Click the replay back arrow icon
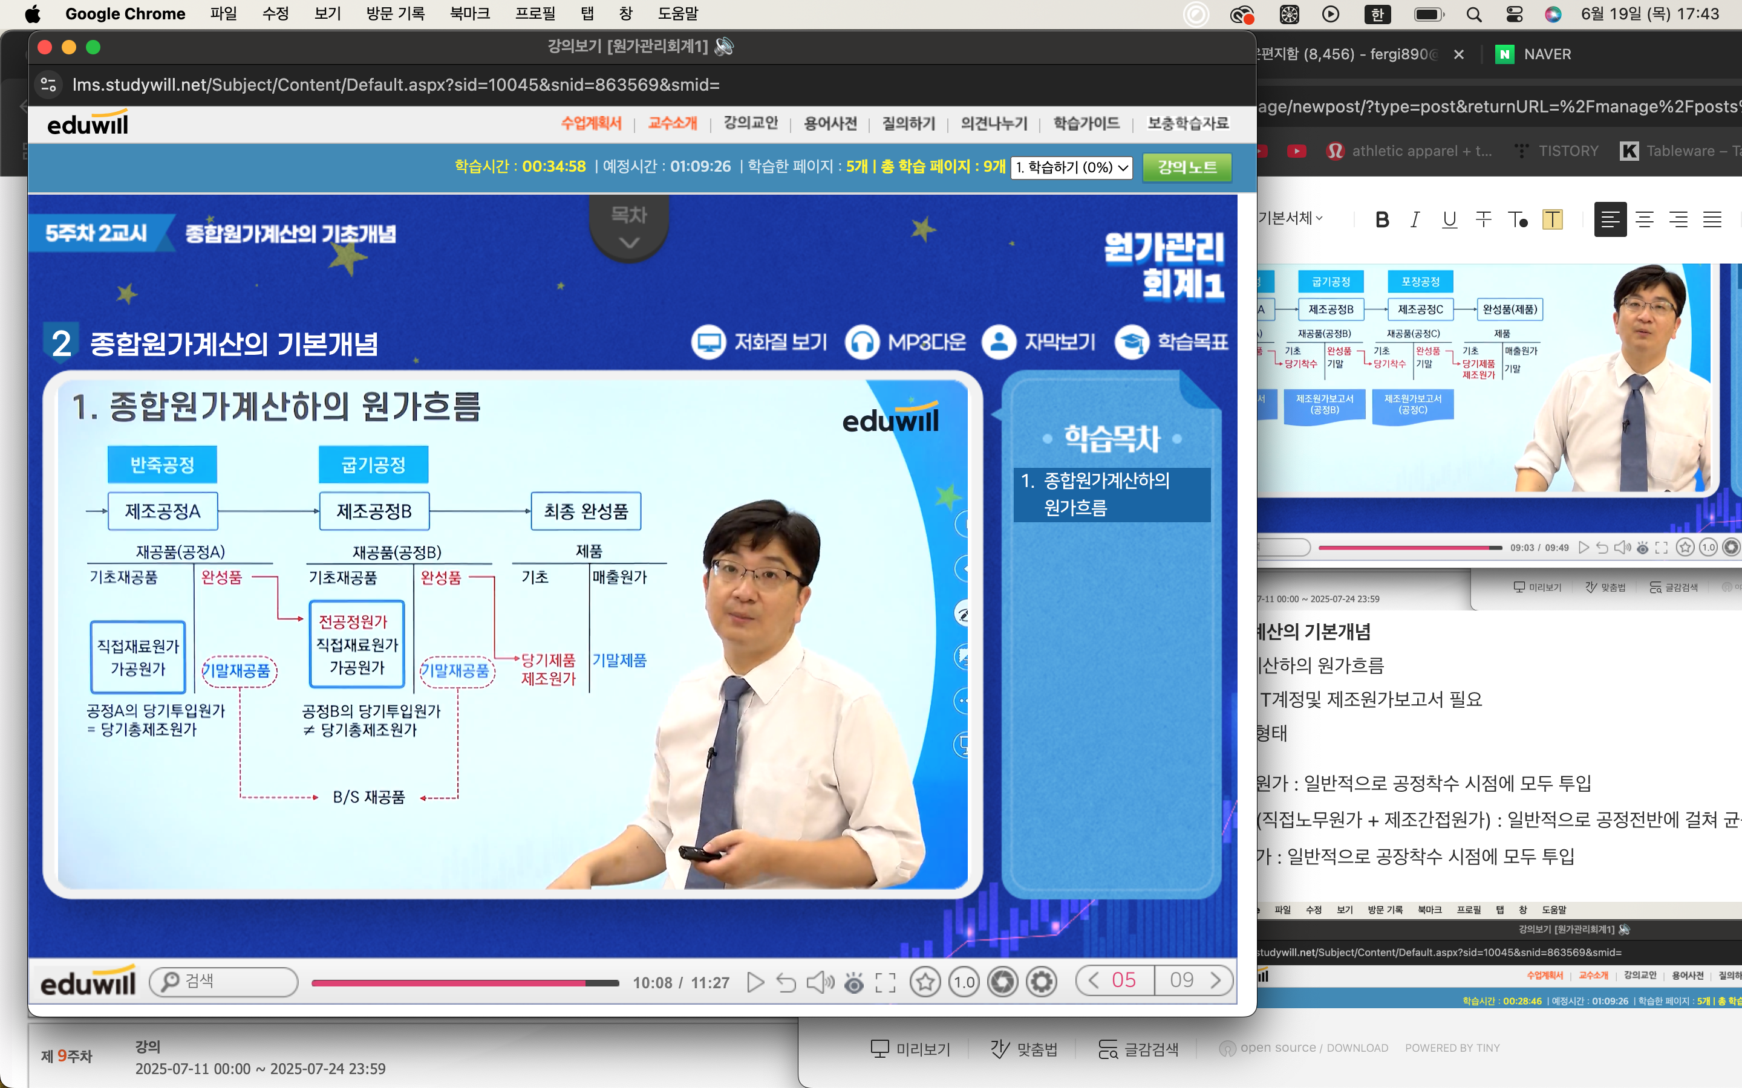Screen dimensions: 1742x1088 click(x=786, y=982)
